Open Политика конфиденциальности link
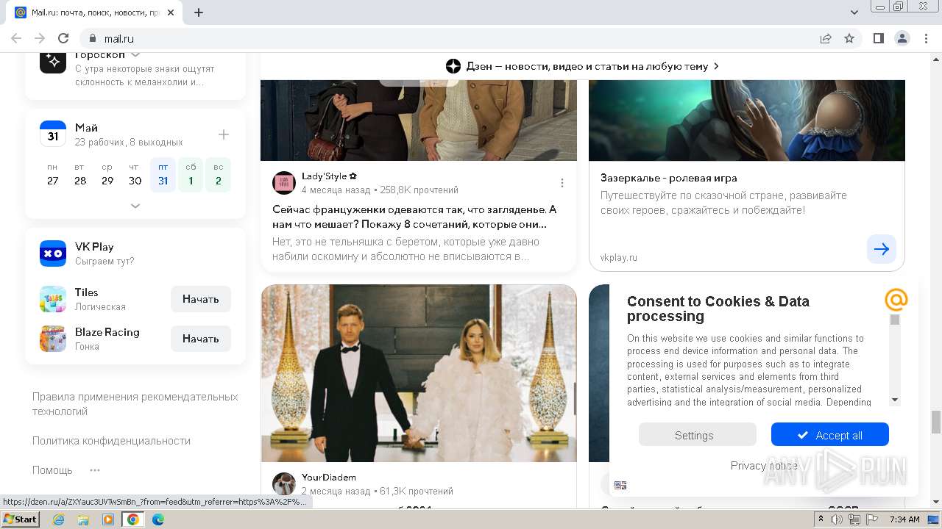The image size is (942, 529). (111, 441)
